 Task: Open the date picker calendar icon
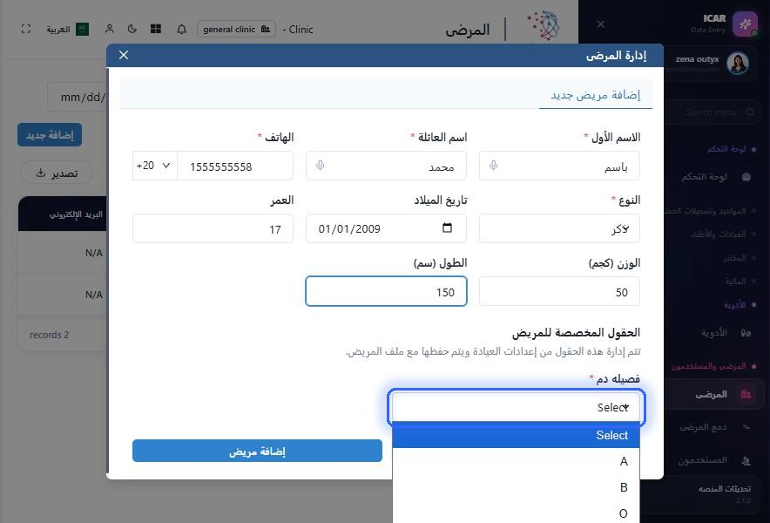447,228
